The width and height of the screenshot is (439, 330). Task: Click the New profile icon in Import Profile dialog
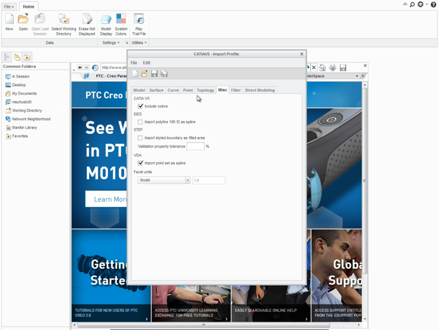tap(135, 74)
